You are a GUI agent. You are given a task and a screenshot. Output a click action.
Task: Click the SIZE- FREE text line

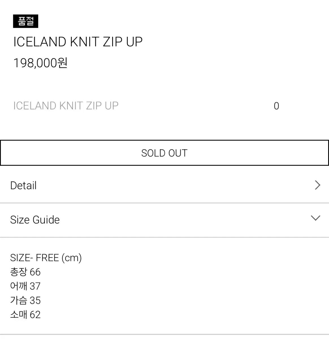pyautogui.click(x=34, y=258)
